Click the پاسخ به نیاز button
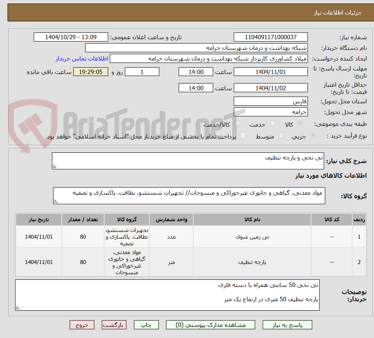This screenshot has height=338, width=374. [287, 325]
